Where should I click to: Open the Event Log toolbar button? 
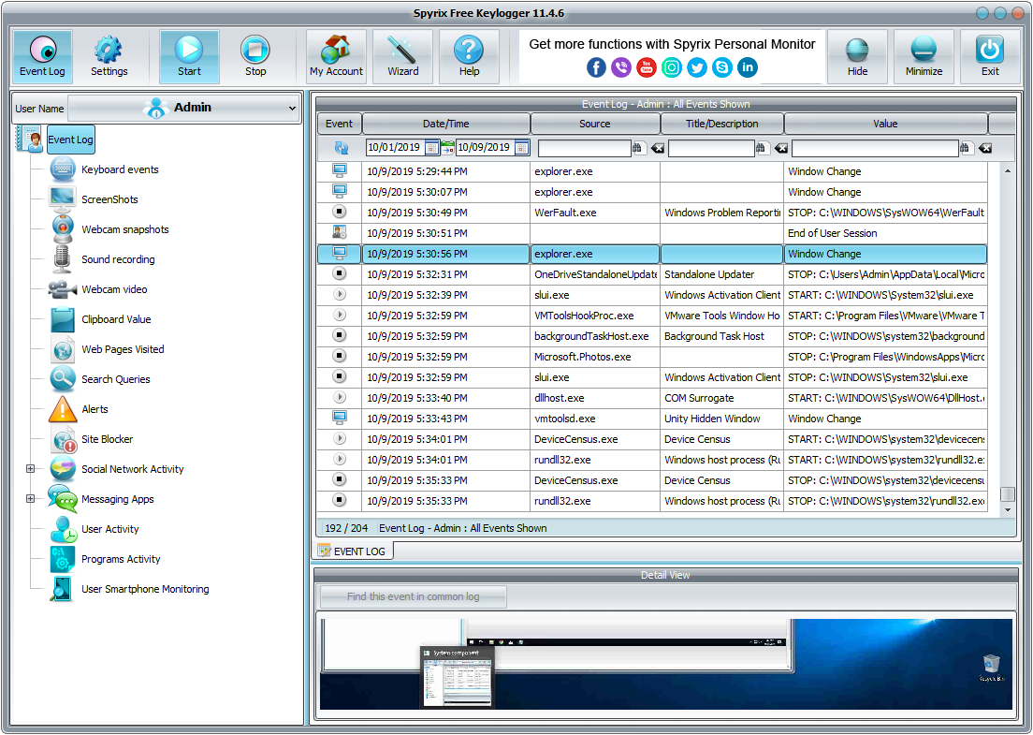[42, 57]
